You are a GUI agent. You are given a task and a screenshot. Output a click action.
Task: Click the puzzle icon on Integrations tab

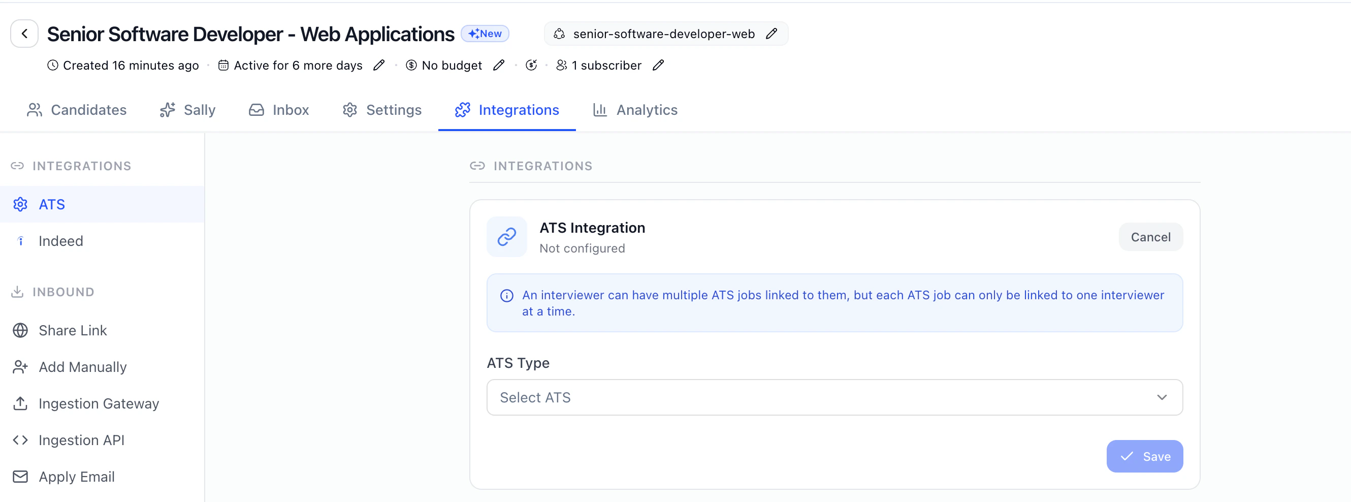point(463,110)
